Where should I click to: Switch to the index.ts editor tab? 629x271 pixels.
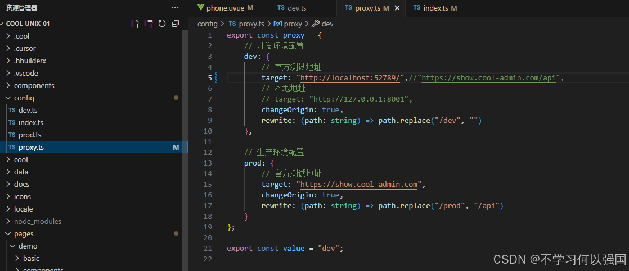[439, 8]
